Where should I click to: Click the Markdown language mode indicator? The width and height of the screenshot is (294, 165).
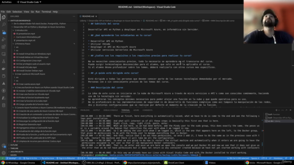coord(278,158)
